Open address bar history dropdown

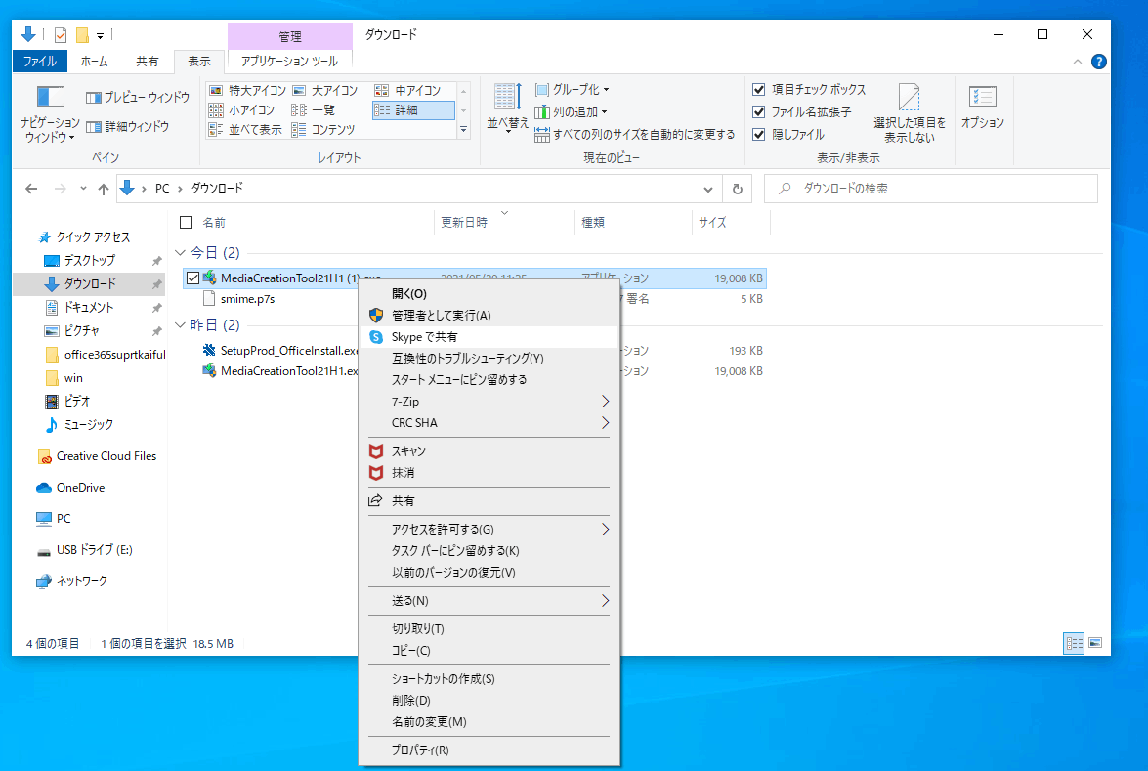708,189
